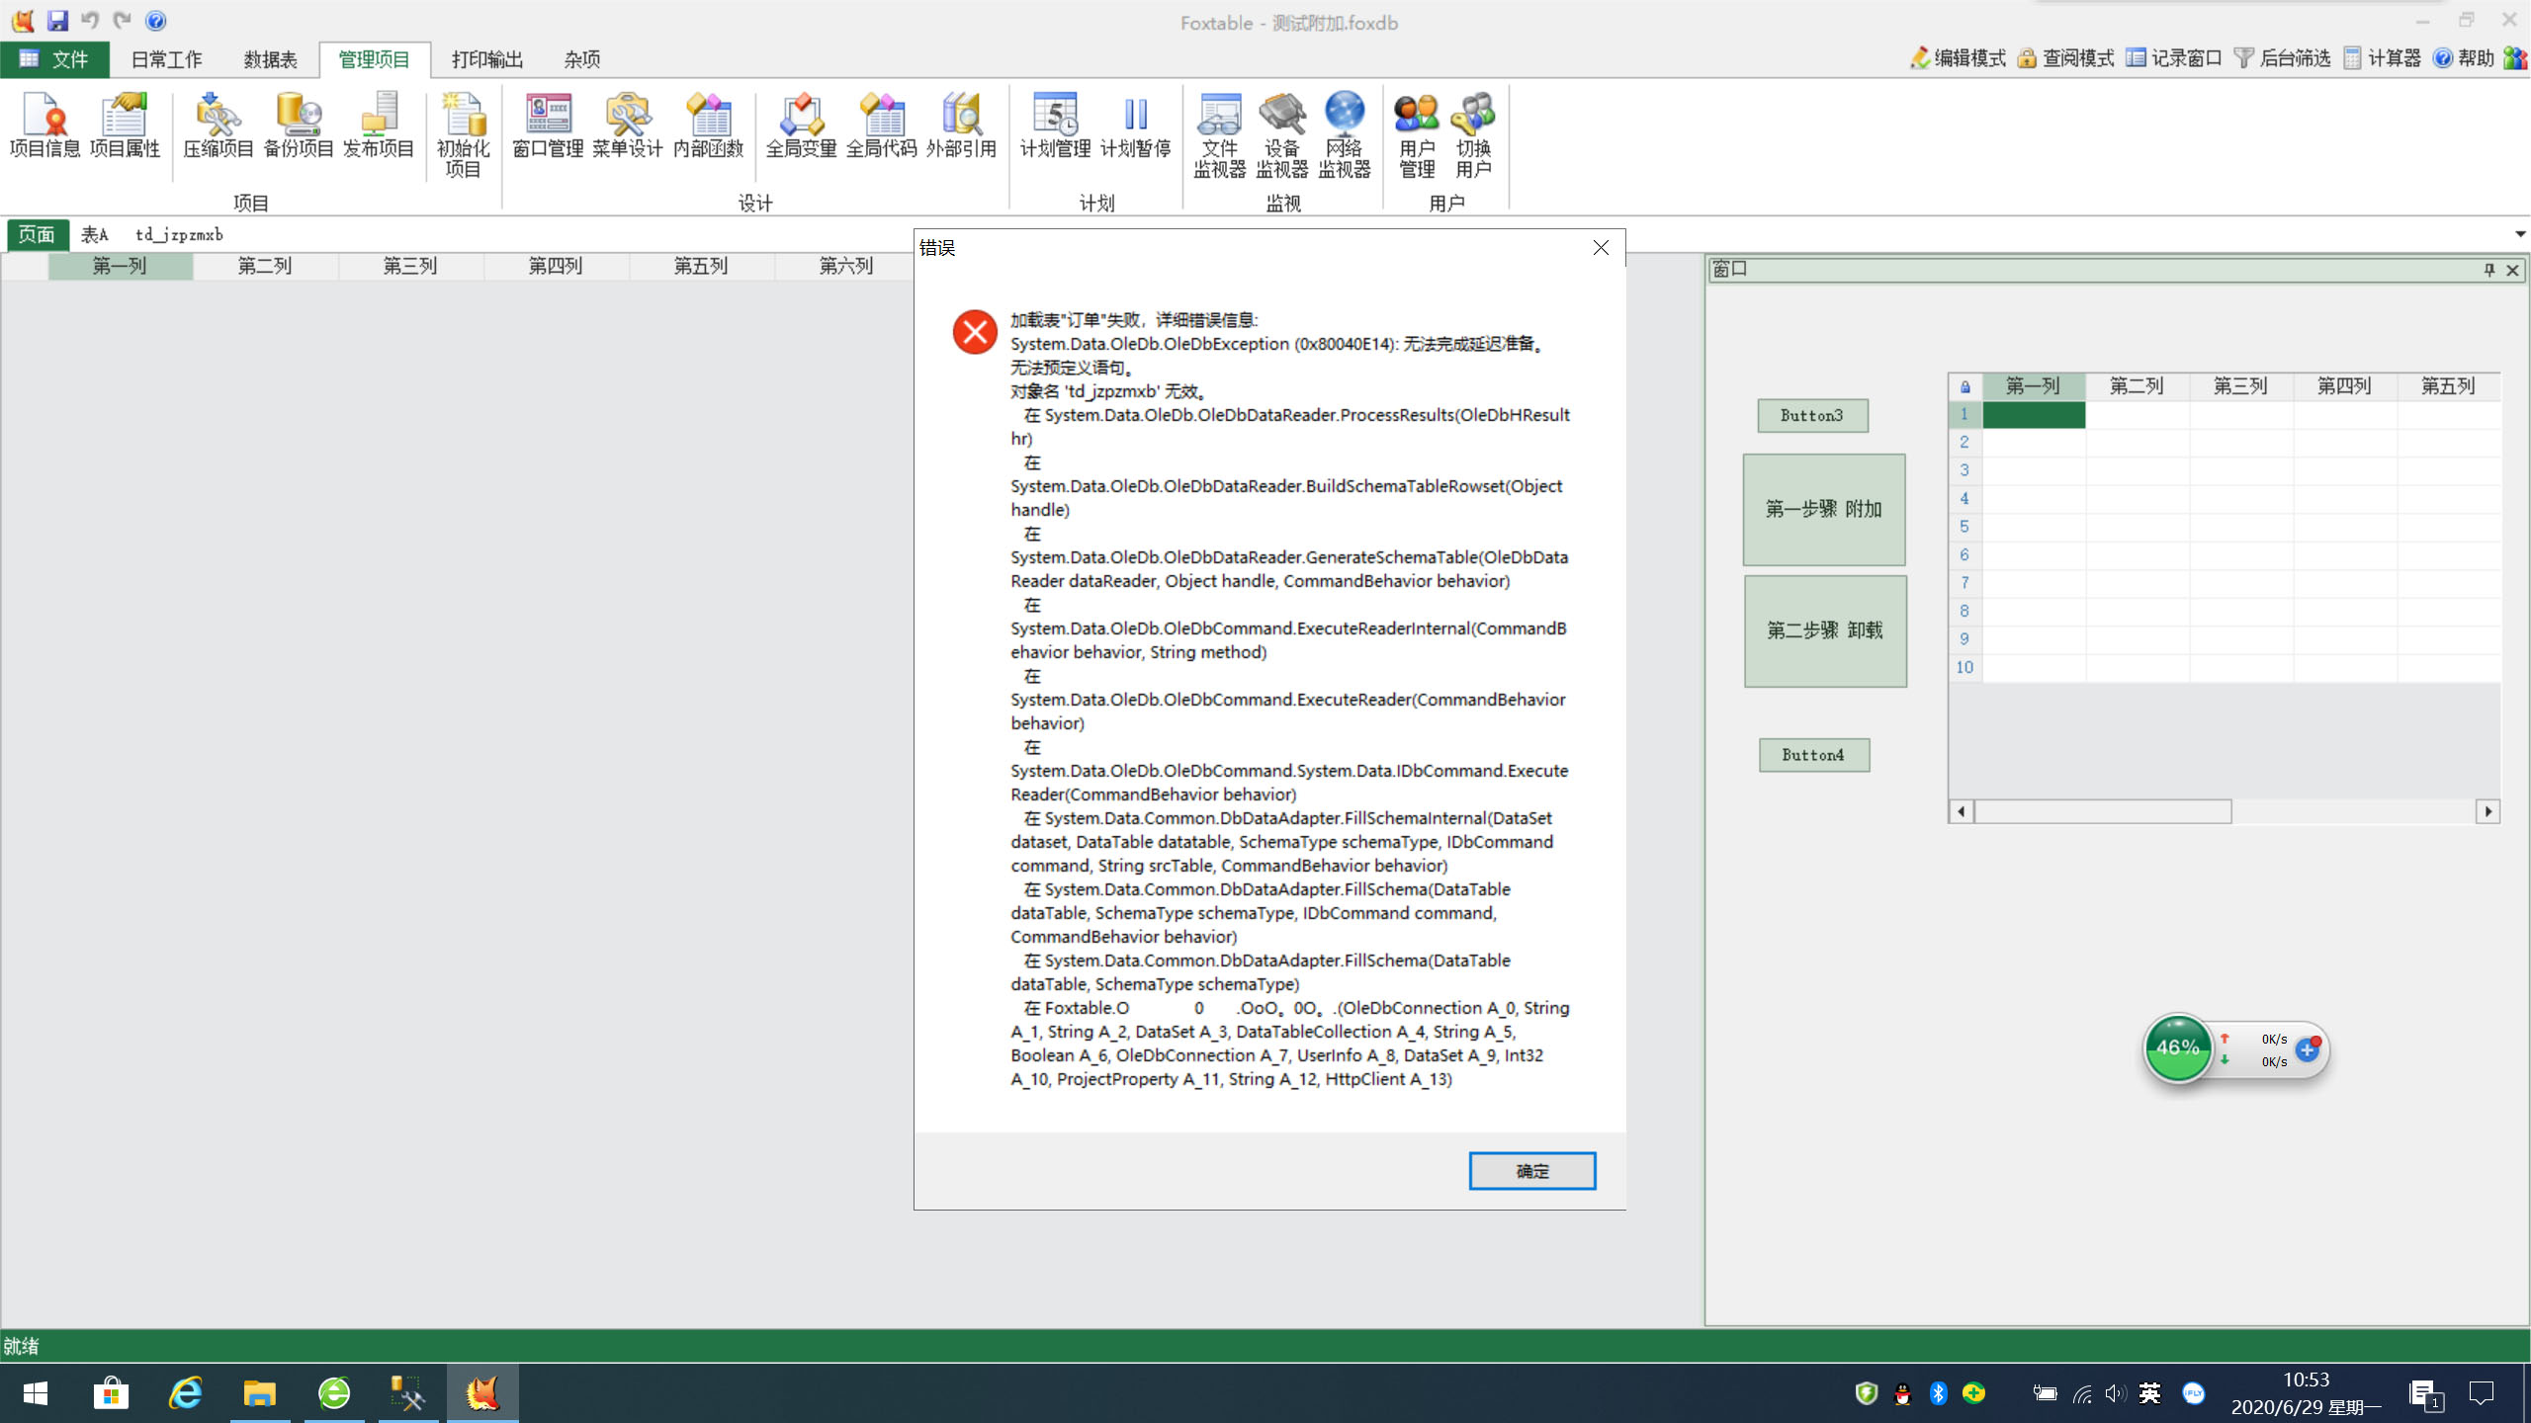Screen dimensions: 2531x1423
Task: Open Internet Explorer from taskbar
Action: point(185,1393)
